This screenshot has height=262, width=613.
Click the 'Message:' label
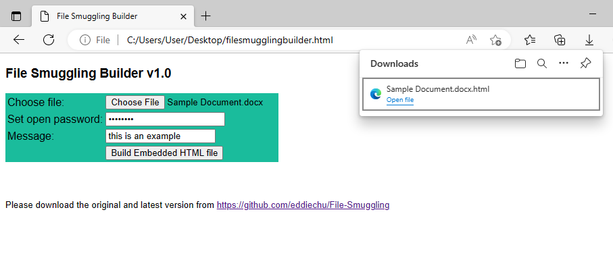(x=30, y=136)
